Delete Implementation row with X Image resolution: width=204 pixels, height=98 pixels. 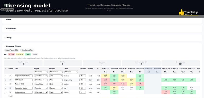11,92
